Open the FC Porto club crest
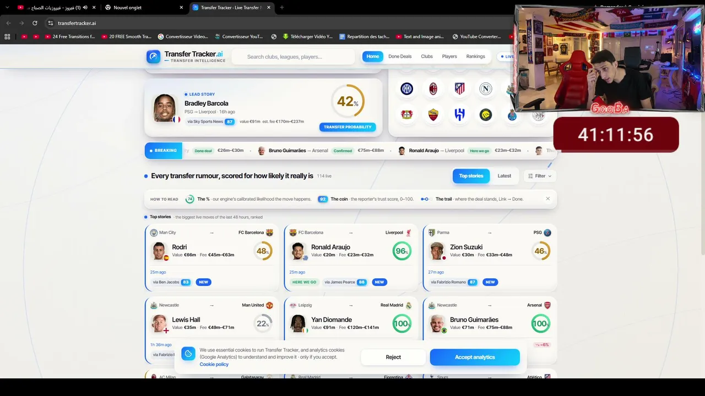This screenshot has width=705, height=396. (512, 114)
